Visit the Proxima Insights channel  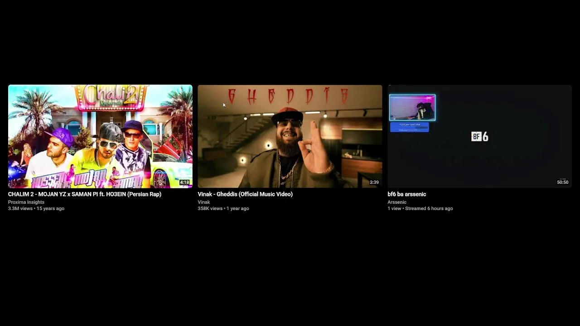[x=26, y=202]
